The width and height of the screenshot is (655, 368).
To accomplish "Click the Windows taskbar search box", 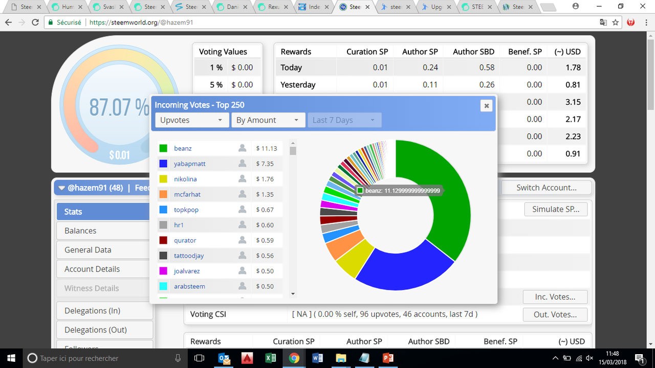I will click(x=105, y=358).
